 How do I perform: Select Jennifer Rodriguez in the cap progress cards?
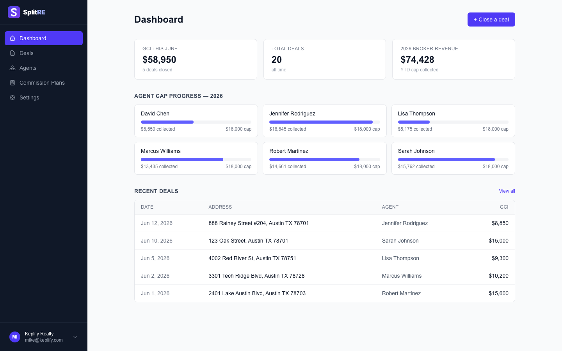click(292, 113)
